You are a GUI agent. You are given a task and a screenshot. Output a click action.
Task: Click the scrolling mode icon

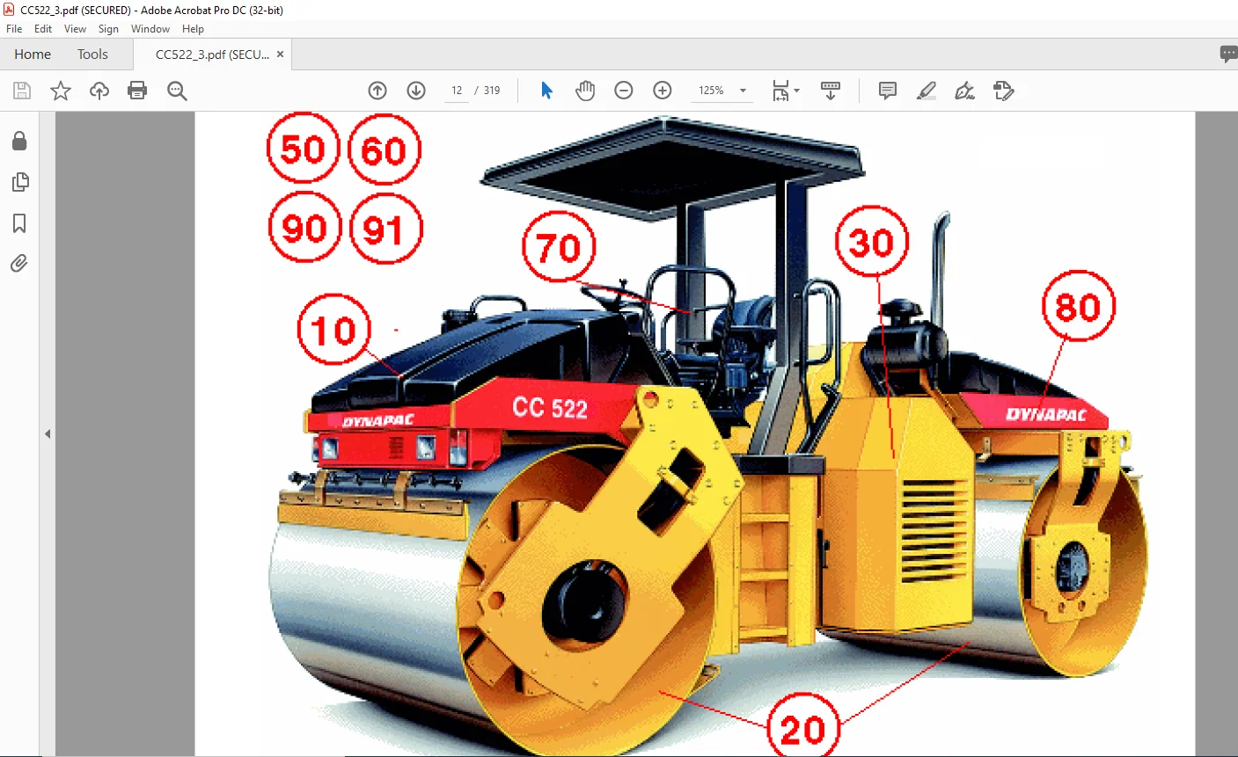(830, 91)
